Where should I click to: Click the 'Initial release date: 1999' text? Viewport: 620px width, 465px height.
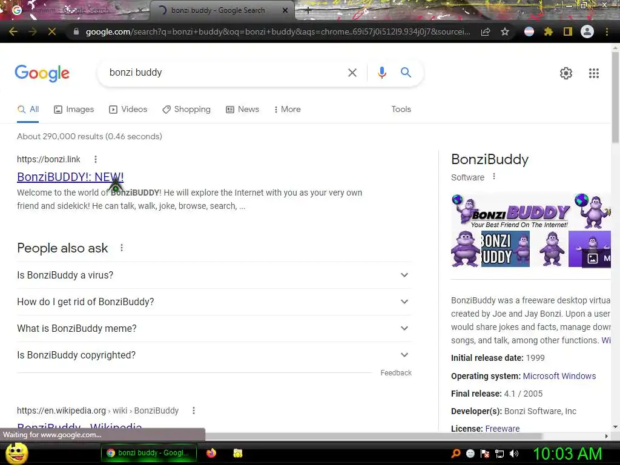[498, 358]
